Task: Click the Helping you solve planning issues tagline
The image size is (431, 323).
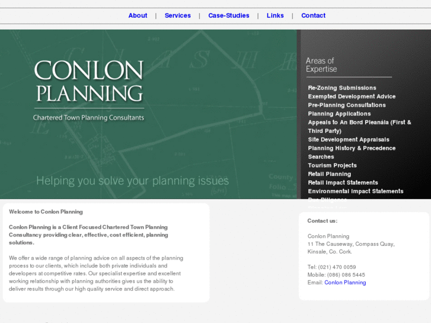Action: pyautogui.click(x=132, y=181)
